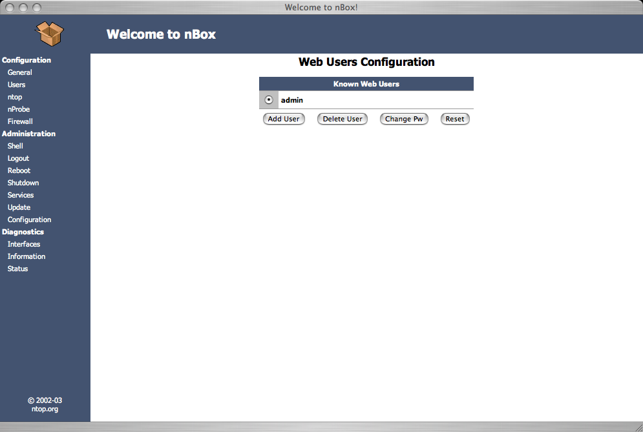The image size is (643, 432).
Task: Open the Shell administration link
Action: point(15,146)
